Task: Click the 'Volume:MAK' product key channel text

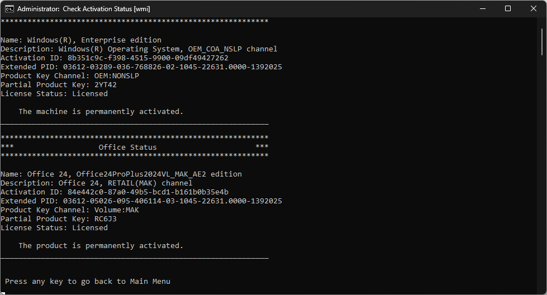Action: 117,210
